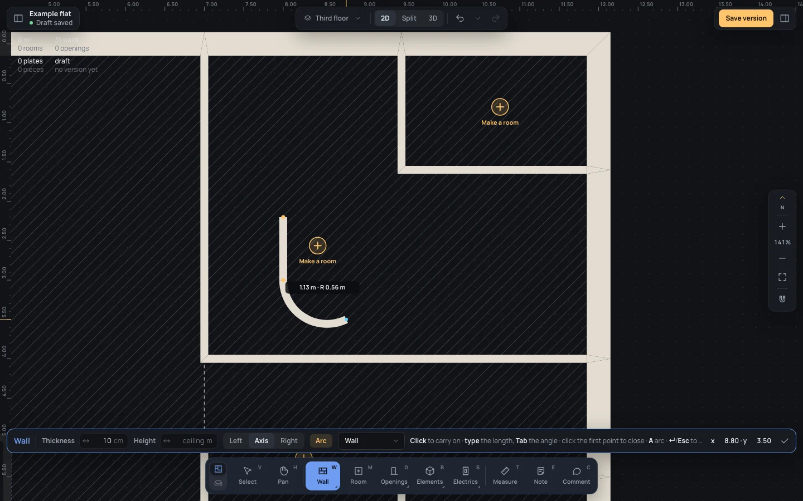
Task: Select the Elements cube tool
Action: click(430, 476)
